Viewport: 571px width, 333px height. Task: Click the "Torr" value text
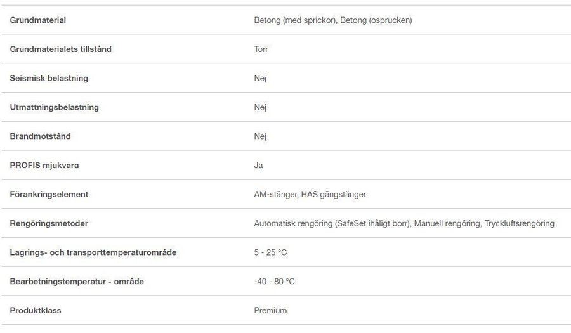pyautogui.click(x=261, y=49)
